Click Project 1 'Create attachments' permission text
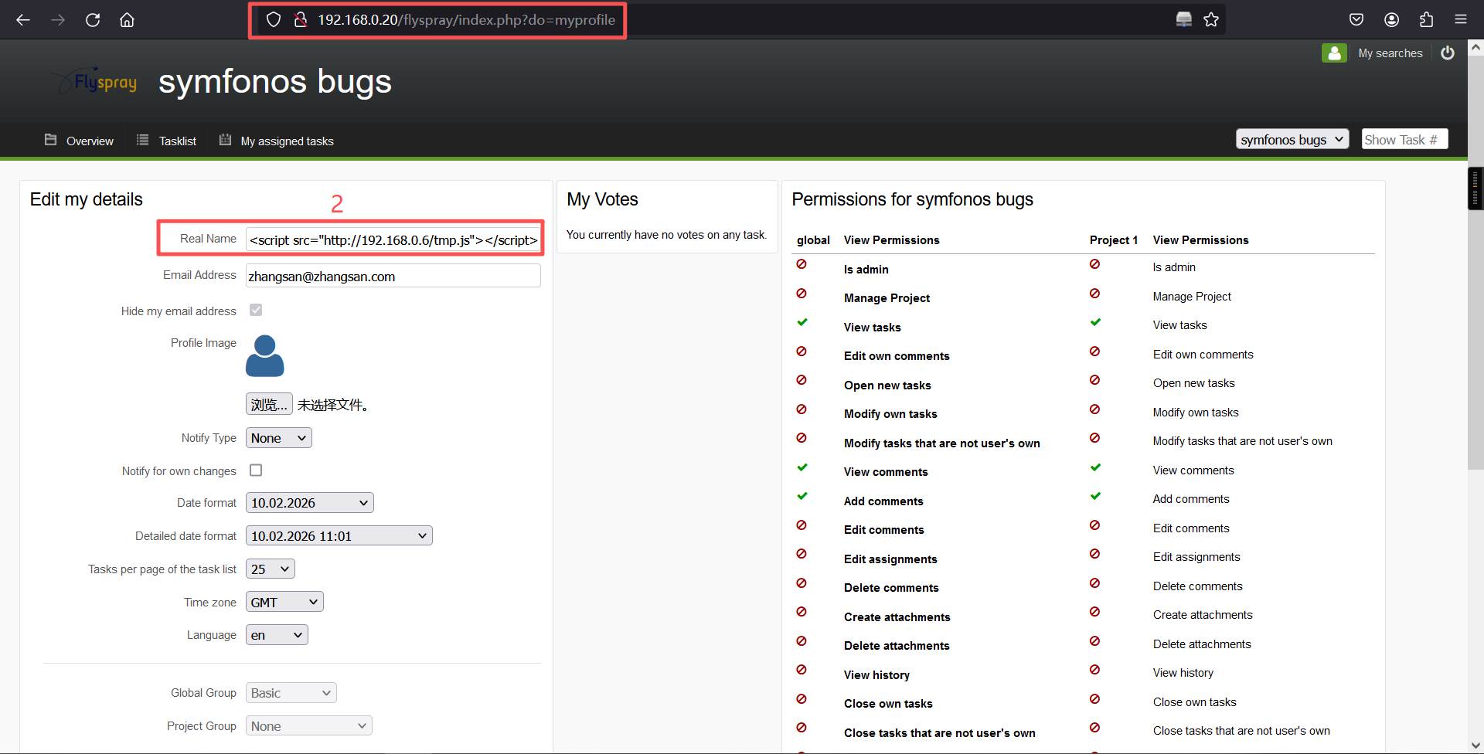Image resolution: width=1484 pixels, height=754 pixels. point(1203,615)
